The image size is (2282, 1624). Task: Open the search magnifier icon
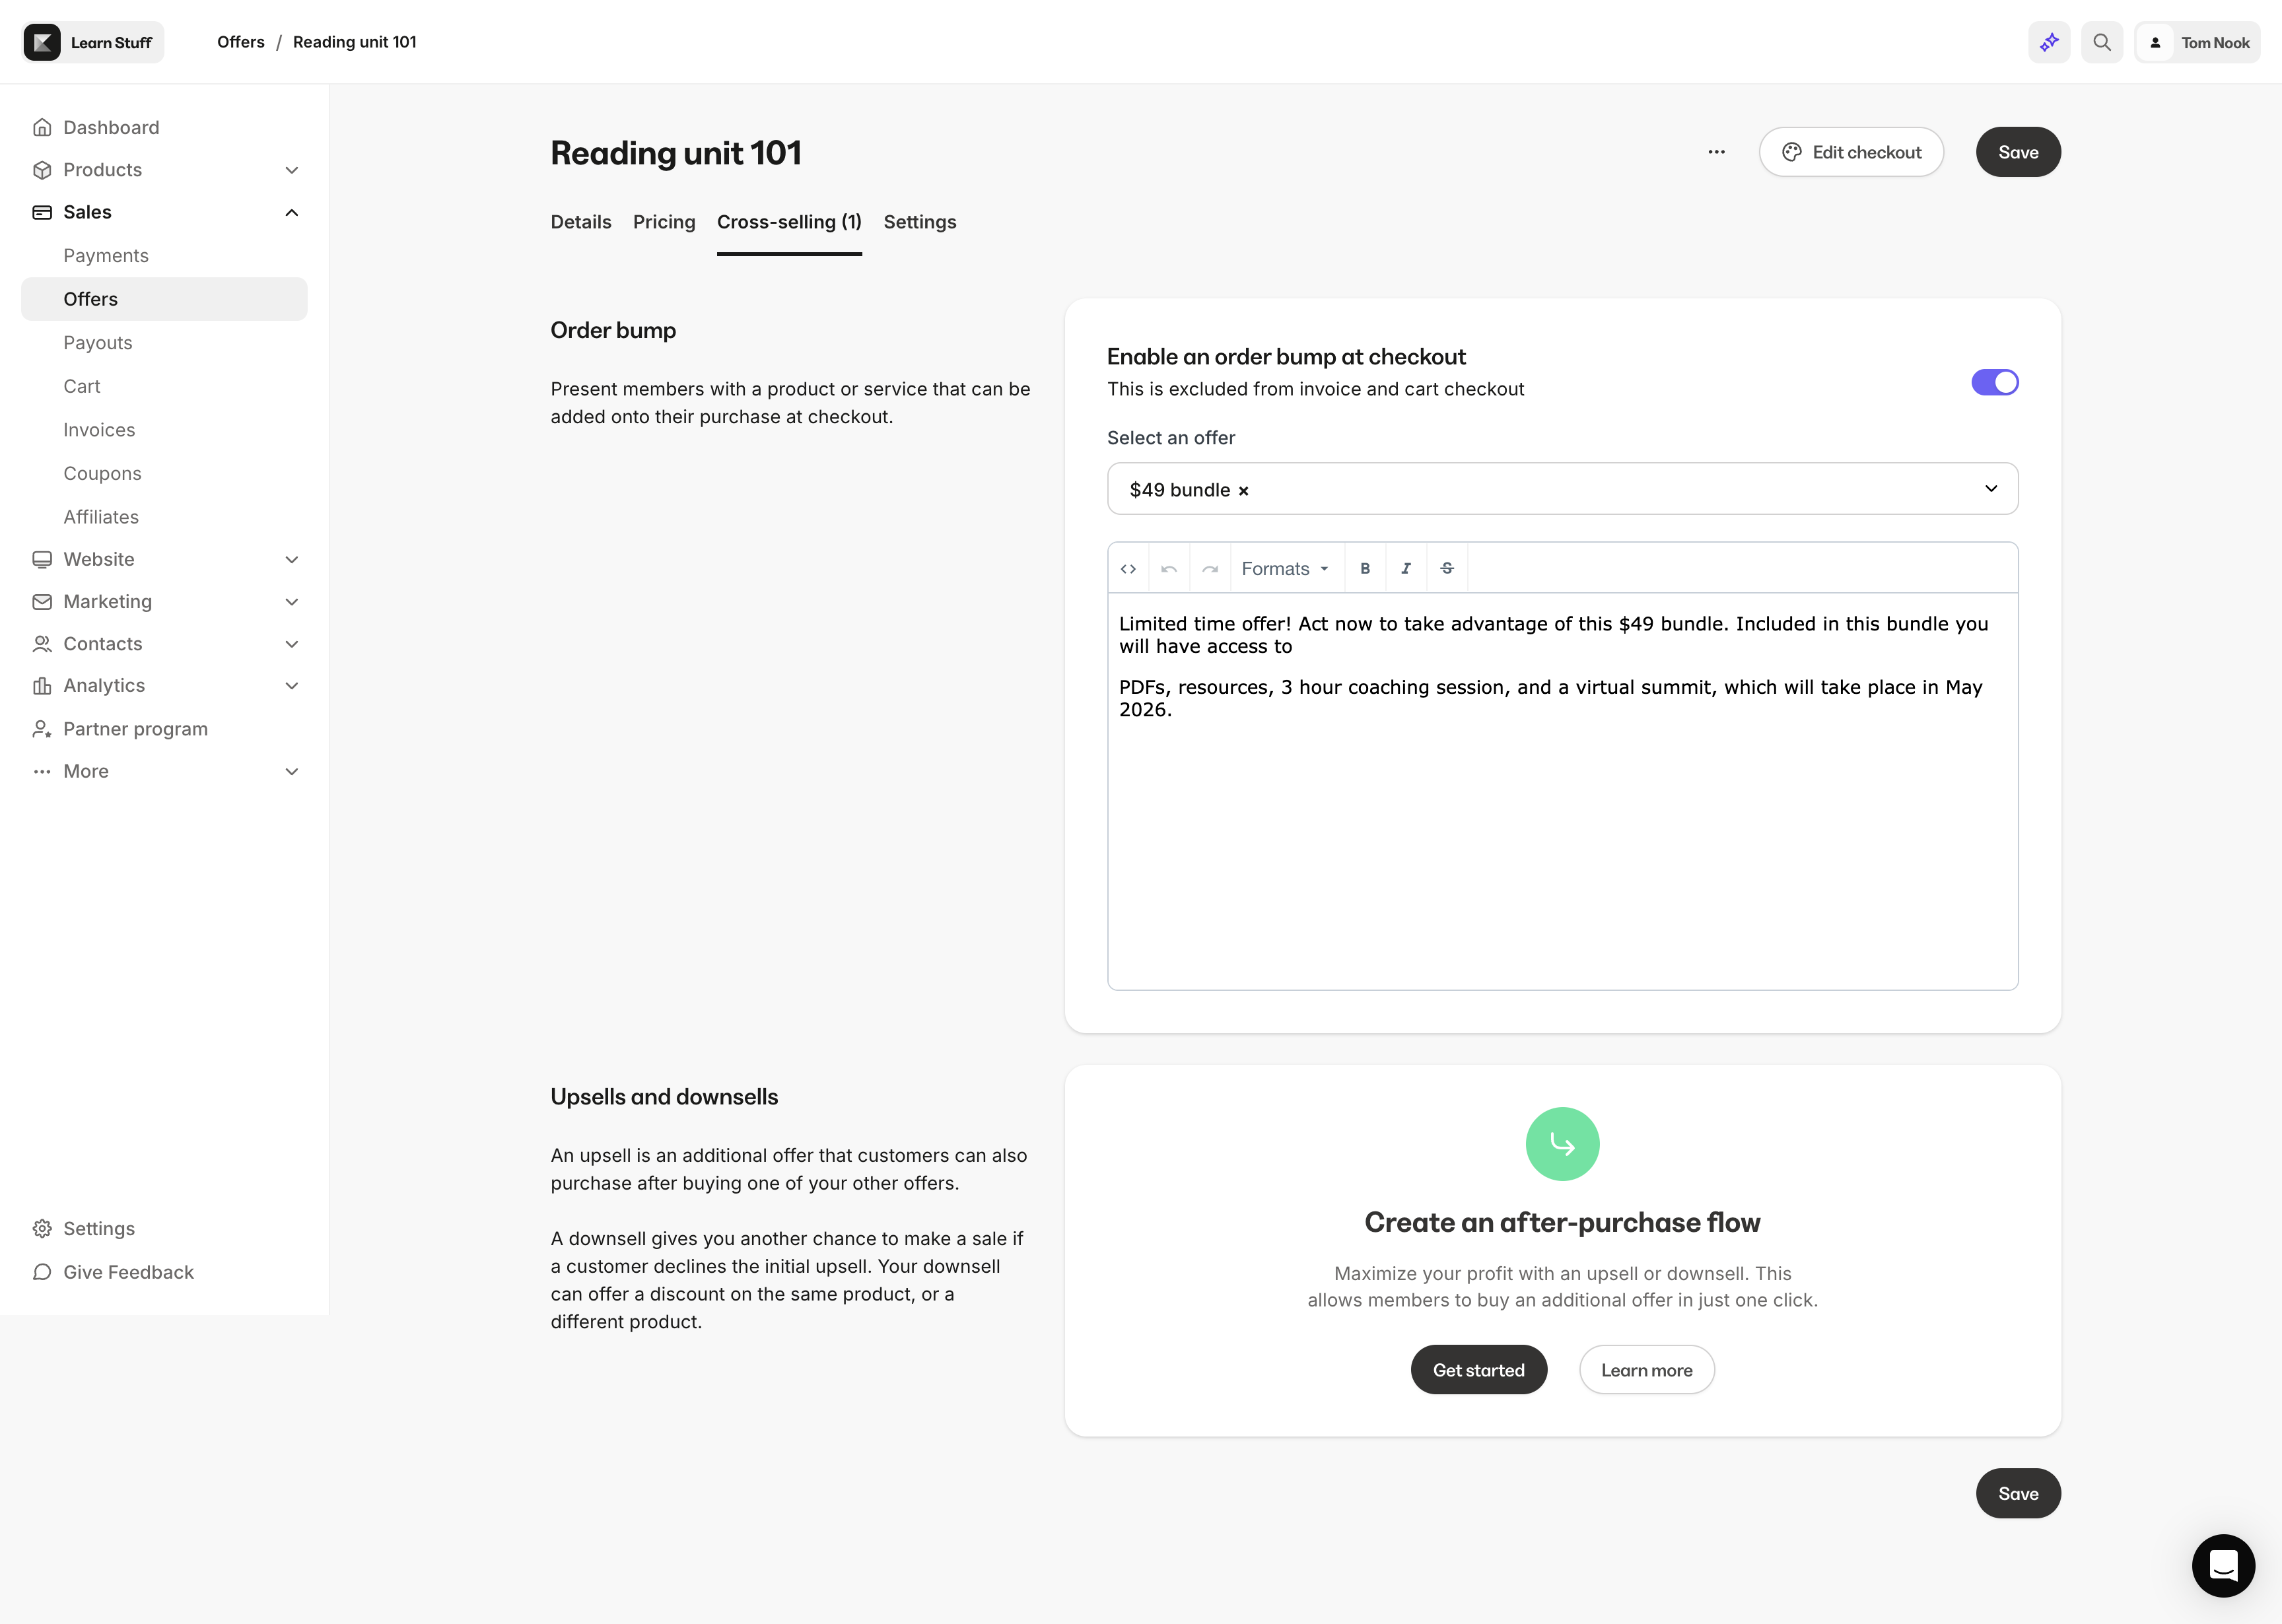tap(2102, 42)
